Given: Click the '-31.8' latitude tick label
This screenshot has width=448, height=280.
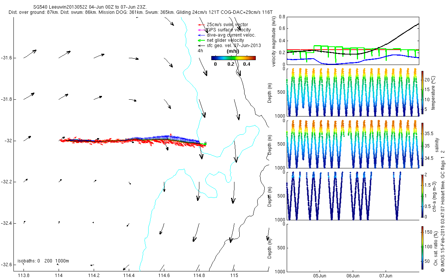Looking at the screenshot, I should click(7, 99).
